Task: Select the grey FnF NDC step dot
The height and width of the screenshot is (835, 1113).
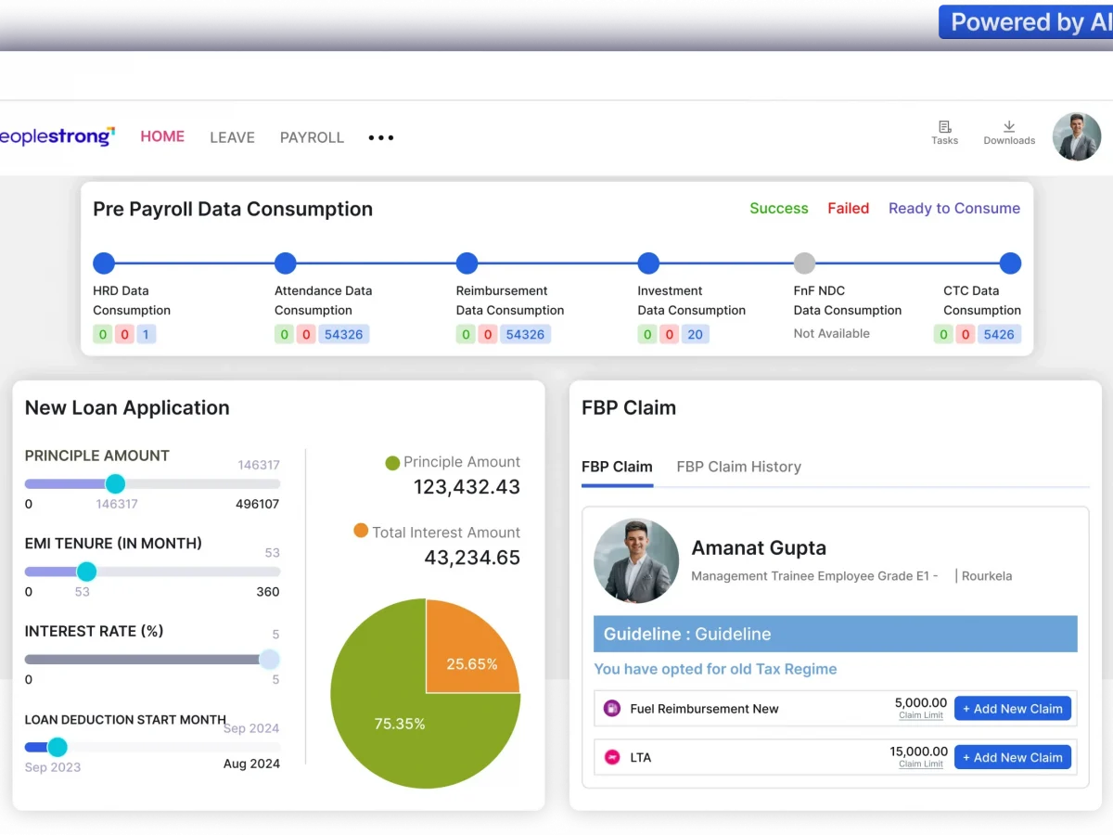Action: click(x=804, y=263)
